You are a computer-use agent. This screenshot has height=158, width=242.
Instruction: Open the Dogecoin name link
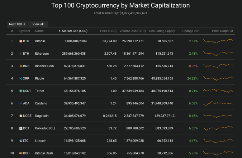[x=42, y=116]
